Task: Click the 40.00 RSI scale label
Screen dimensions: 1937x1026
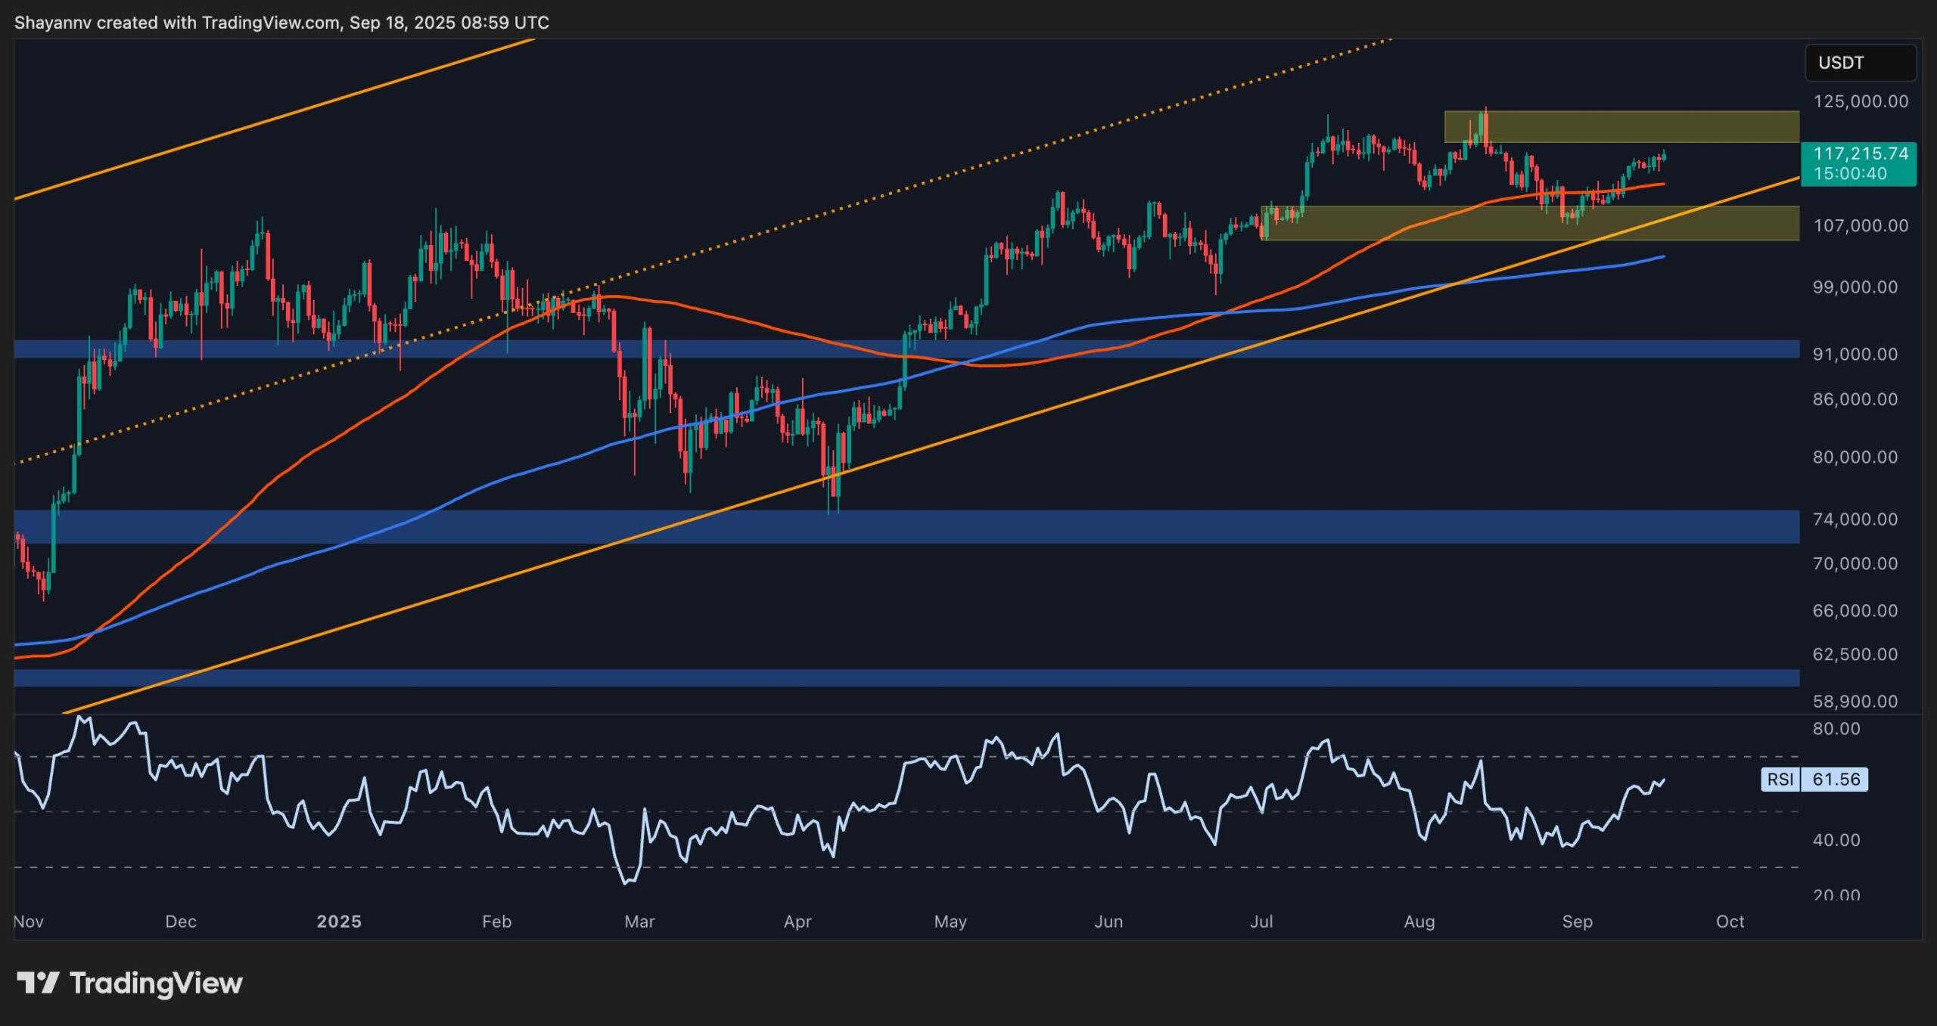Action: click(x=1836, y=840)
